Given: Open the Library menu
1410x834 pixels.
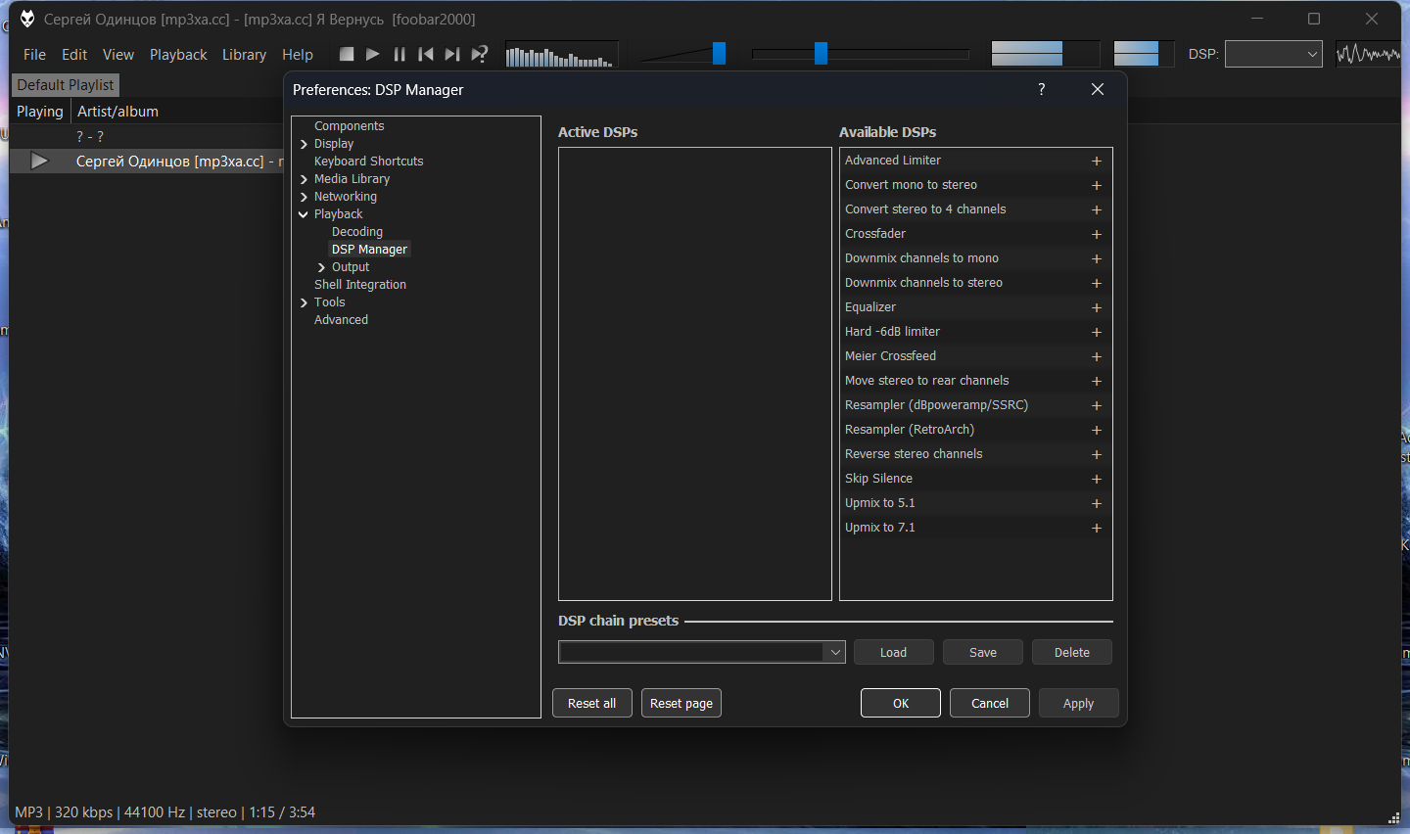Looking at the screenshot, I should [x=244, y=55].
